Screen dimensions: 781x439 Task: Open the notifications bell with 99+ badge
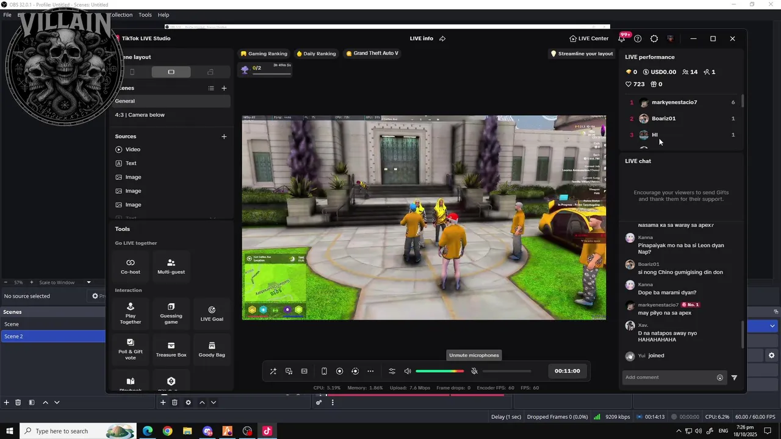tap(622, 38)
